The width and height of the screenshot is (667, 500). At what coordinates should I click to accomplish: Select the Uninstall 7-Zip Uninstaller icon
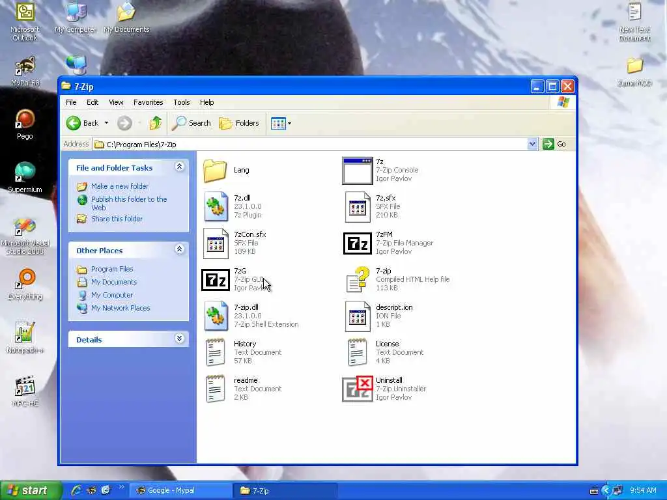(x=358, y=389)
